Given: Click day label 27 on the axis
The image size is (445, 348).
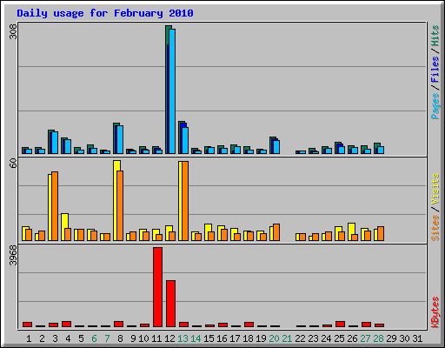Looking at the screenshot, I should click(x=365, y=338).
